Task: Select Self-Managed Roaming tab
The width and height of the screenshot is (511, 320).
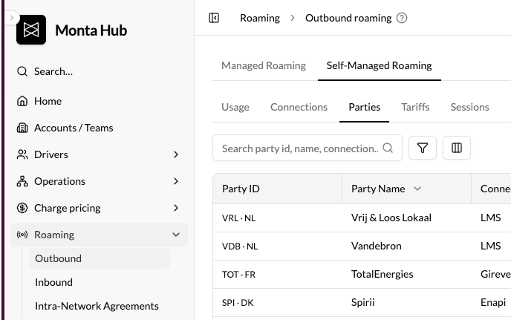Action: pos(380,65)
